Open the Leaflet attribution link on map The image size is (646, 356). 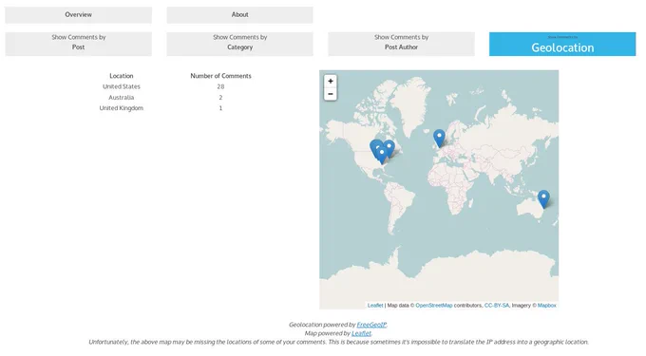(375, 306)
